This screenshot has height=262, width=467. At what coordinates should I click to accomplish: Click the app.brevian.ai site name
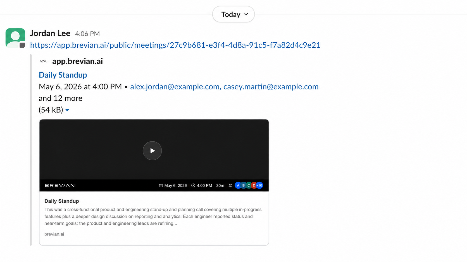77,61
